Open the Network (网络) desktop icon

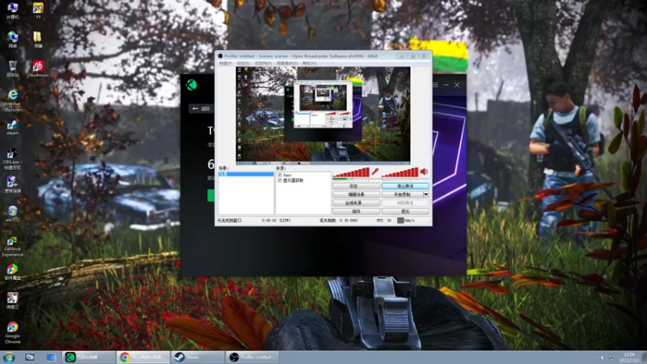pos(12,40)
